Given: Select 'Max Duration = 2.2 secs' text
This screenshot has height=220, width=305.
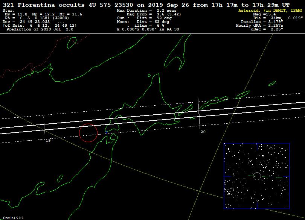Looking at the screenshot, I should point(147,11).
